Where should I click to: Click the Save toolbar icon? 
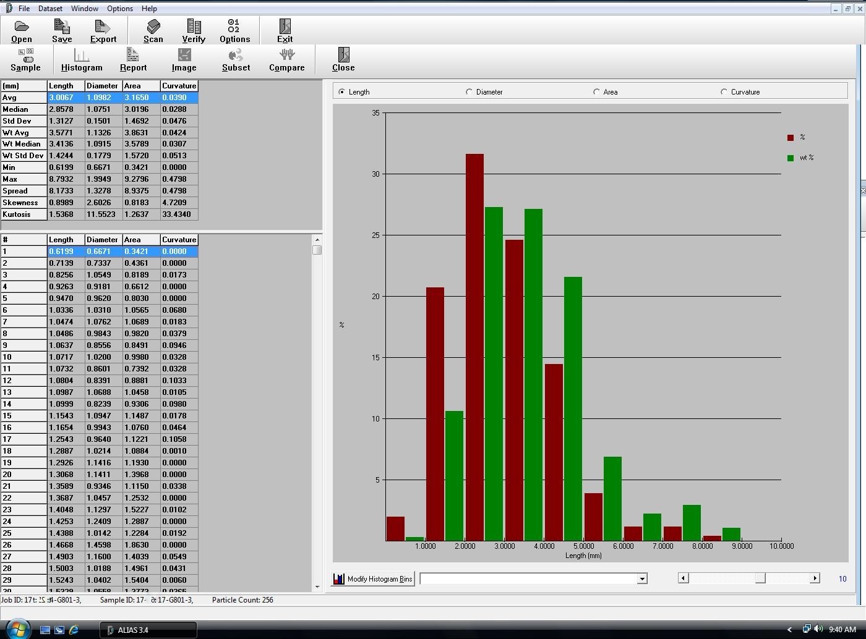(62, 27)
